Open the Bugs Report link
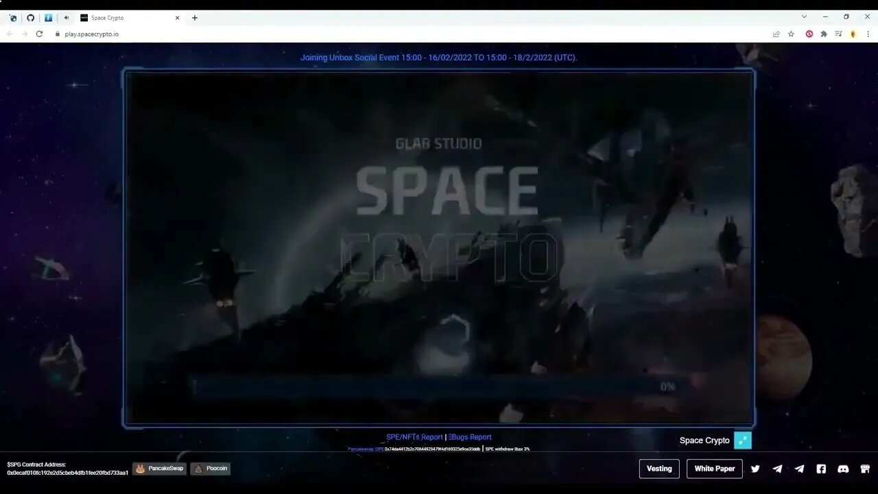 [470, 437]
